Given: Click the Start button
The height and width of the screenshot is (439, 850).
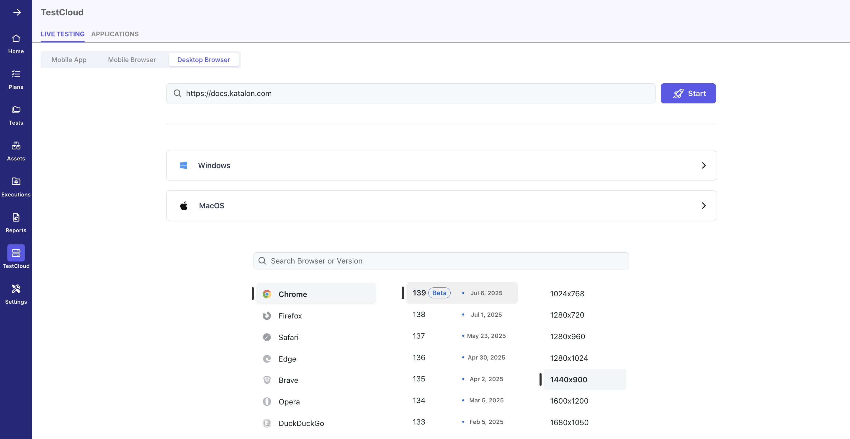Looking at the screenshot, I should [688, 93].
